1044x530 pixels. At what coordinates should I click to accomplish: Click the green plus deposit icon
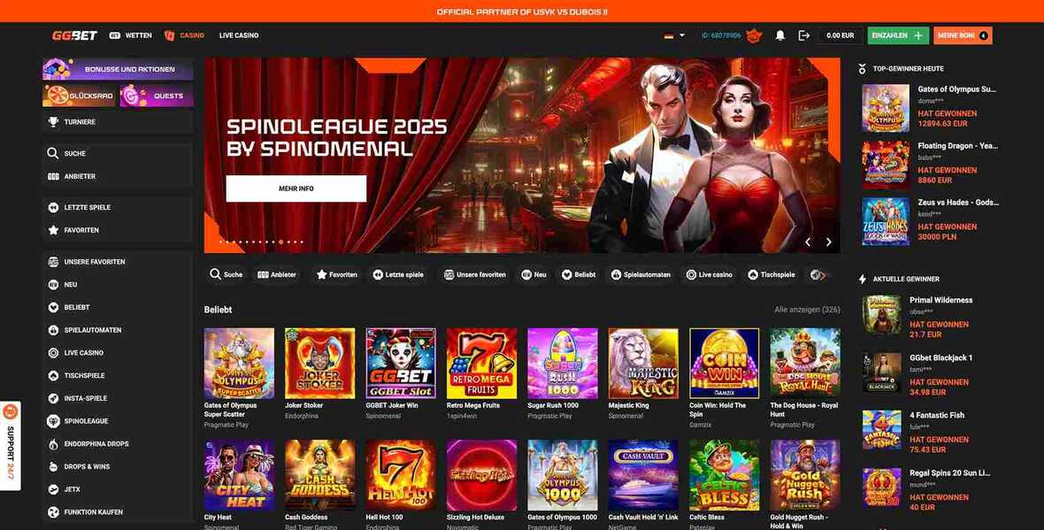pyautogui.click(x=918, y=35)
